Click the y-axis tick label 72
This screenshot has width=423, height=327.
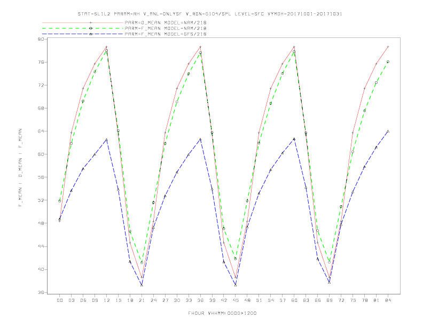(41, 85)
